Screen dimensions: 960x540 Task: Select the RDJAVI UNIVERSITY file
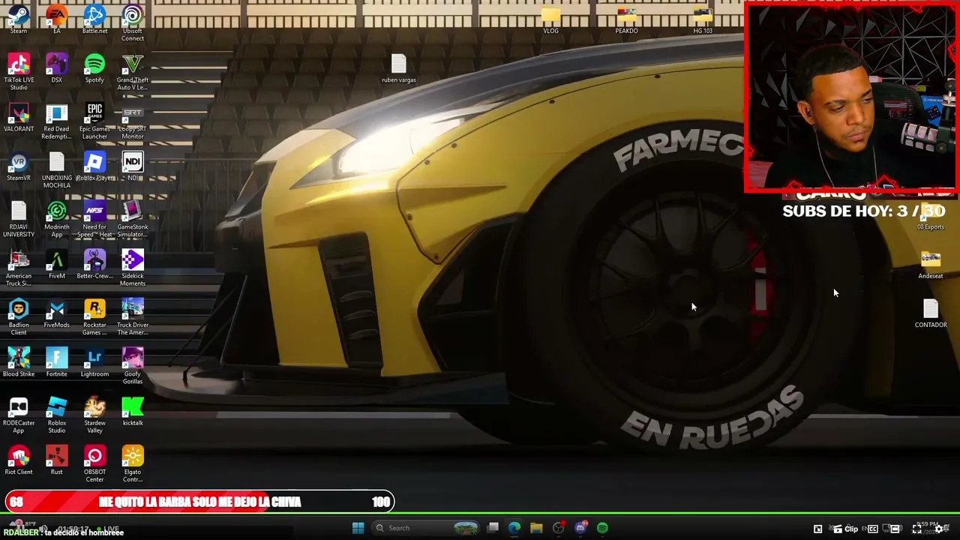(19, 220)
